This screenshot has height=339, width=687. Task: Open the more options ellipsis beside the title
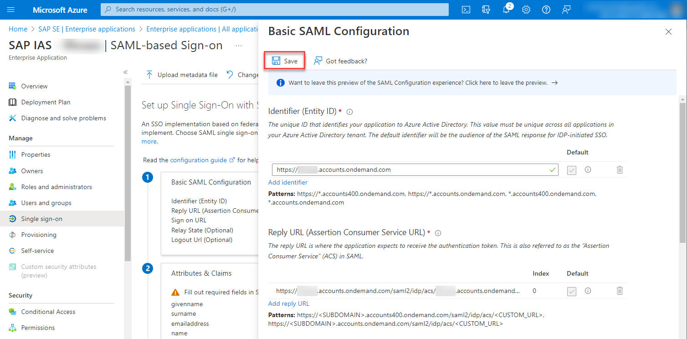[x=239, y=46]
